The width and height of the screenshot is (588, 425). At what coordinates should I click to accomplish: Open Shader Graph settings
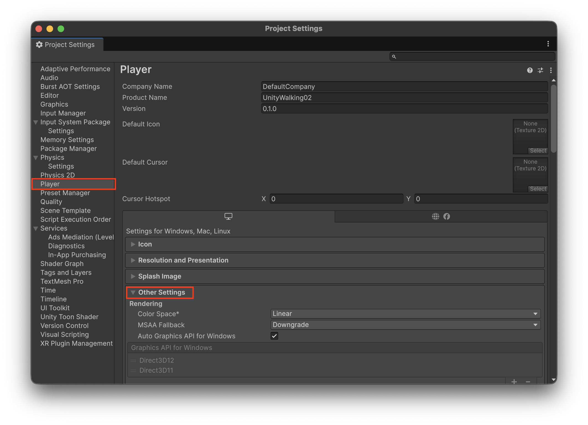tap(62, 264)
